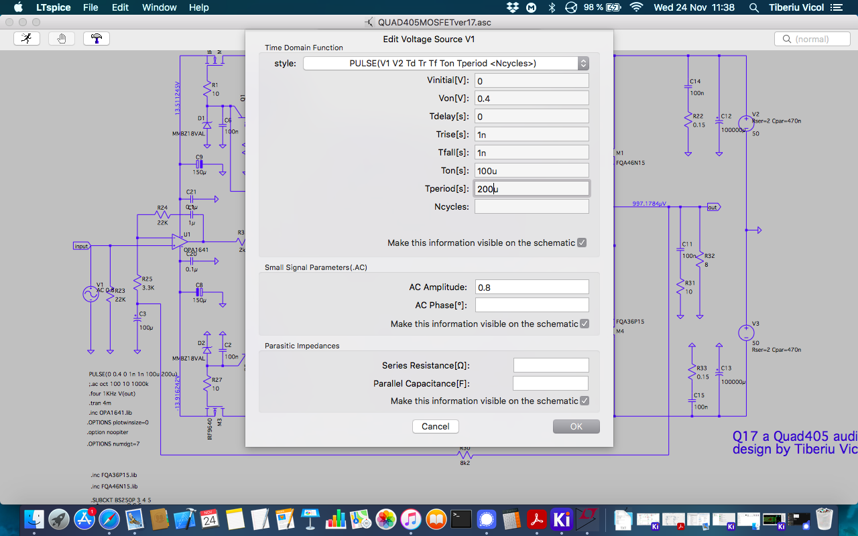Click the hammer Control Panel toolbar icon

(97, 39)
